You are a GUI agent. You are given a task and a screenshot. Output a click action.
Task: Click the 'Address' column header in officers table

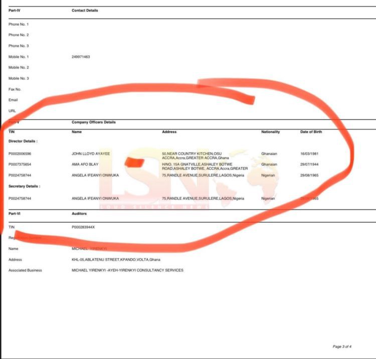(169, 132)
